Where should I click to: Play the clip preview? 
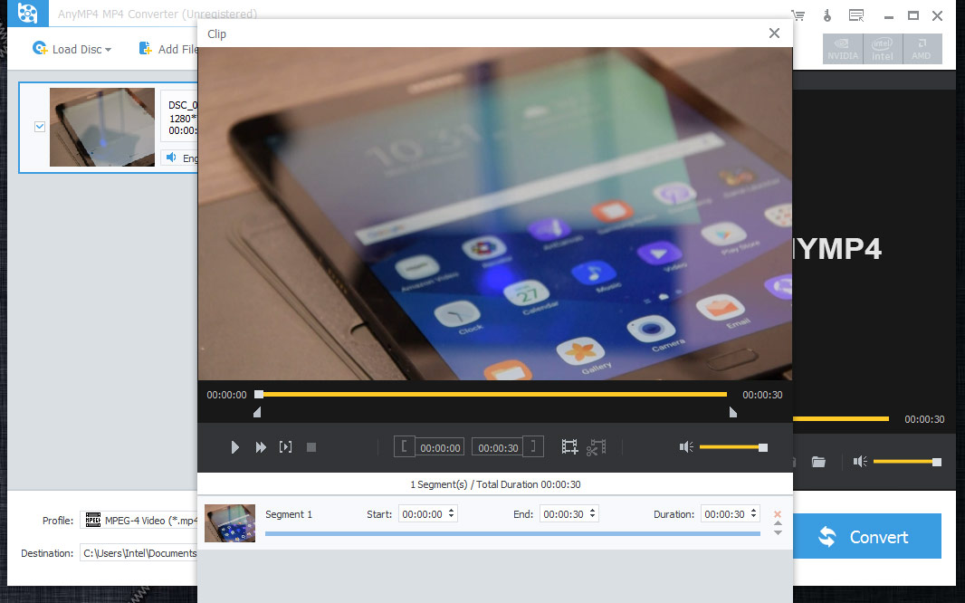click(x=234, y=447)
